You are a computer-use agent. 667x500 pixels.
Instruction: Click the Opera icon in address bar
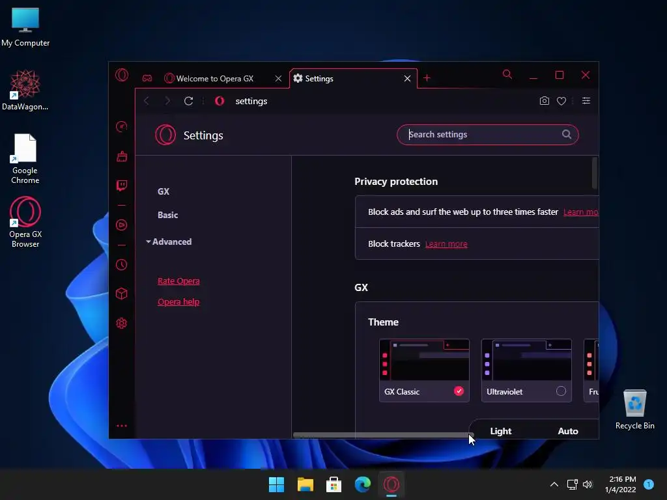point(220,101)
